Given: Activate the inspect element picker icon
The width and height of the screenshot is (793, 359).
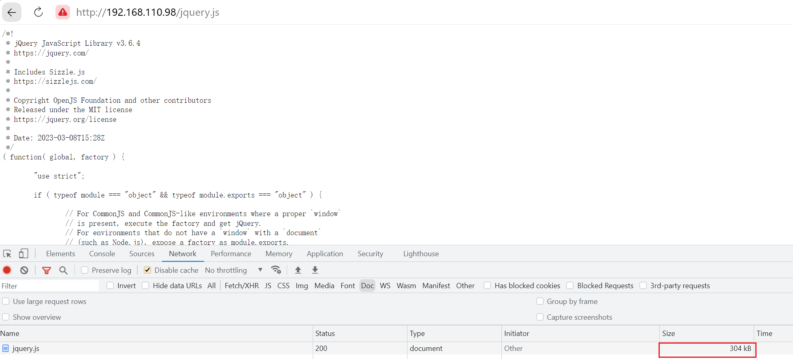Looking at the screenshot, I should (x=7, y=254).
